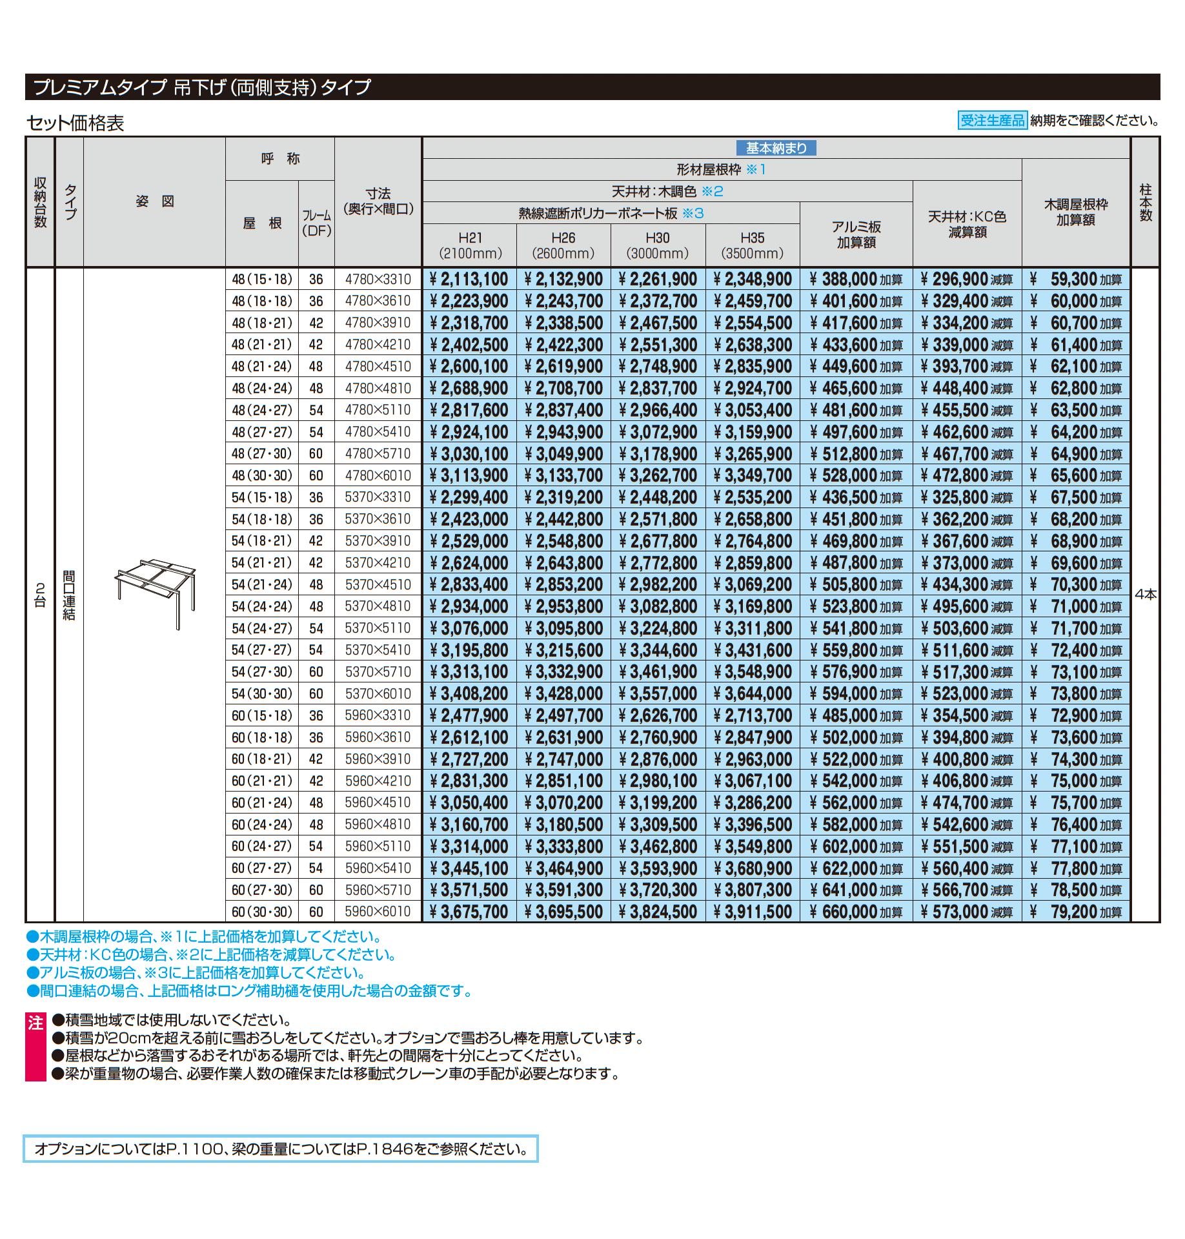Image resolution: width=1185 pixels, height=1239 pixels.
Task: Click the オプションについてはP.1100 reference box
Action: click(281, 1149)
